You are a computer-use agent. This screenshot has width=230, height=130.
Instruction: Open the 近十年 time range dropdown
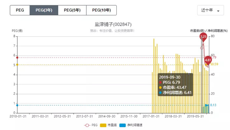pos(210,10)
